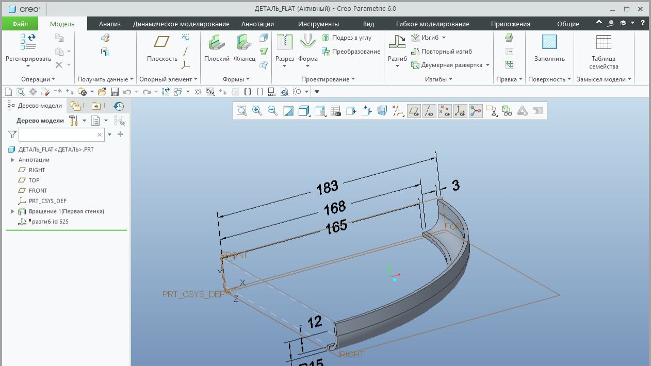Expand the Аннотации tree node
This screenshot has width=651, height=366.
[x=12, y=160]
